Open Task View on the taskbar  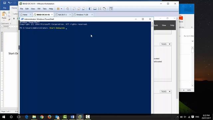tap(19, 117)
